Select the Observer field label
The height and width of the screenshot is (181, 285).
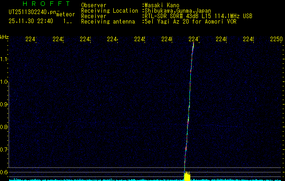pos(94,5)
